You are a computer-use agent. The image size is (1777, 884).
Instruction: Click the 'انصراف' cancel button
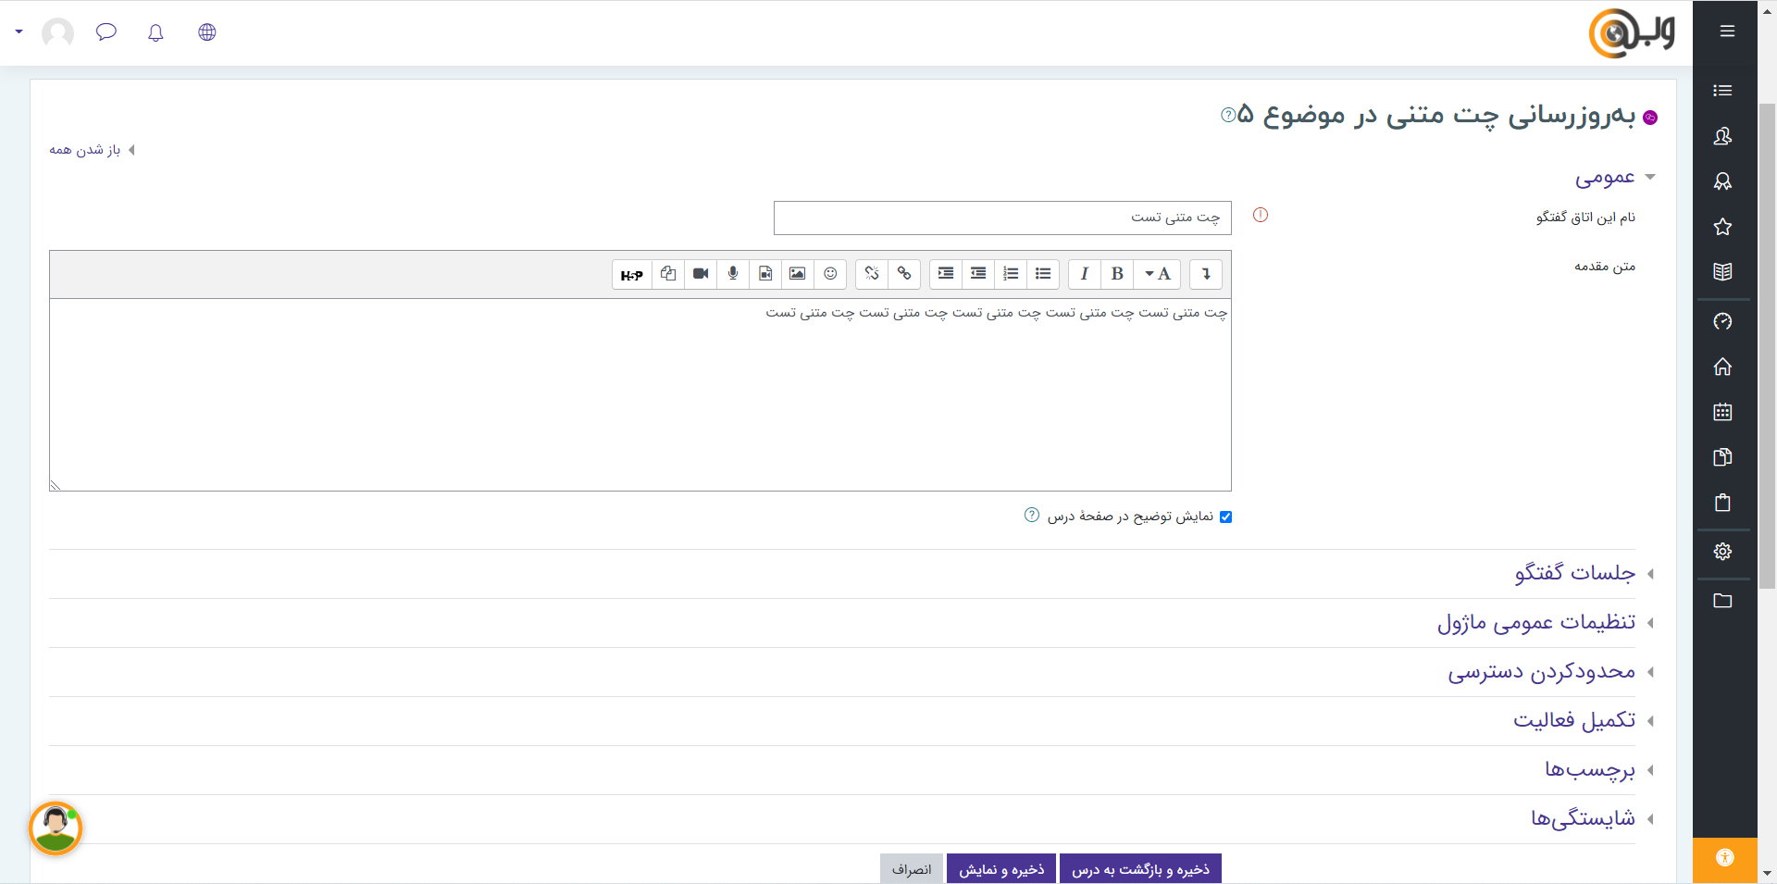911,869
